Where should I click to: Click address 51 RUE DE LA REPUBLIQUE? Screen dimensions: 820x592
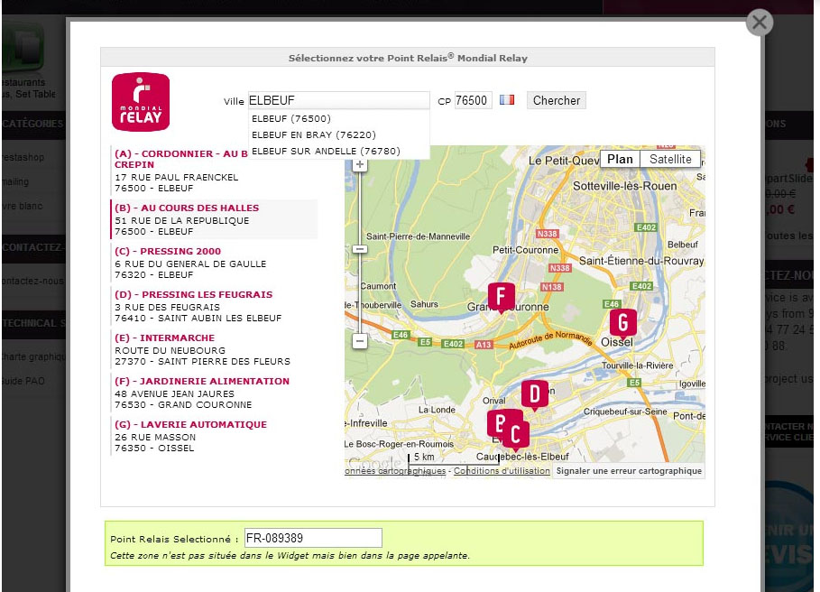[x=182, y=221]
